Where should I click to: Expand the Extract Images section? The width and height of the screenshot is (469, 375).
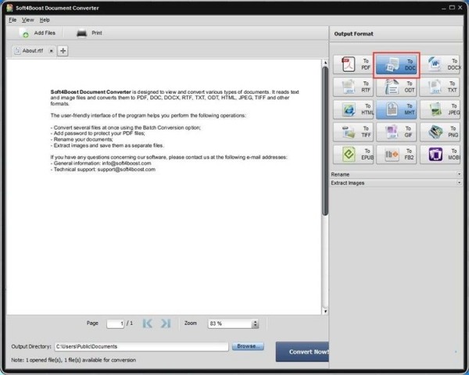click(x=396, y=183)
